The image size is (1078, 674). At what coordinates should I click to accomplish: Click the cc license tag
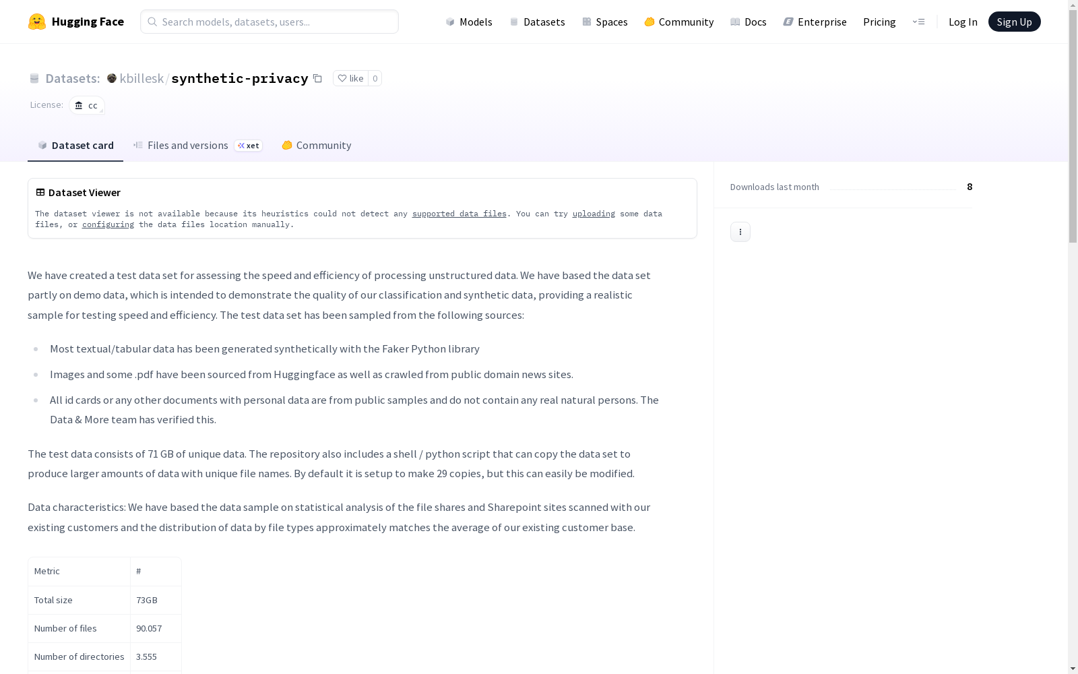(x=86, y=105)
